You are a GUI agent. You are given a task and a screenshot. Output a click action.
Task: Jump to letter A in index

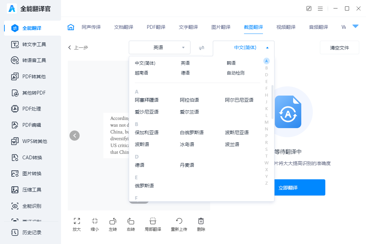266,61
